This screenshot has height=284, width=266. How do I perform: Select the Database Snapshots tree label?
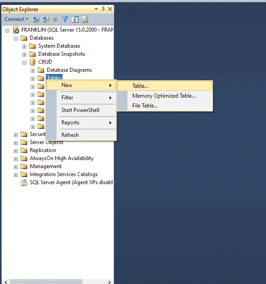pos(61,54)
